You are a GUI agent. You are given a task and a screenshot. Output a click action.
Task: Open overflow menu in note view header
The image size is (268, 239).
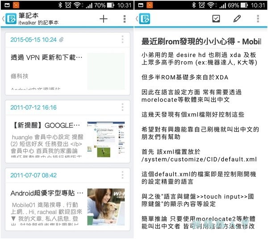coord(258,19)
